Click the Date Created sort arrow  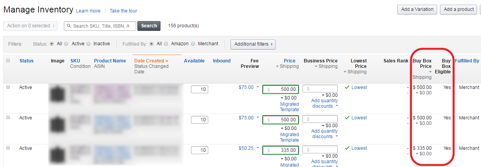[167, 61]
